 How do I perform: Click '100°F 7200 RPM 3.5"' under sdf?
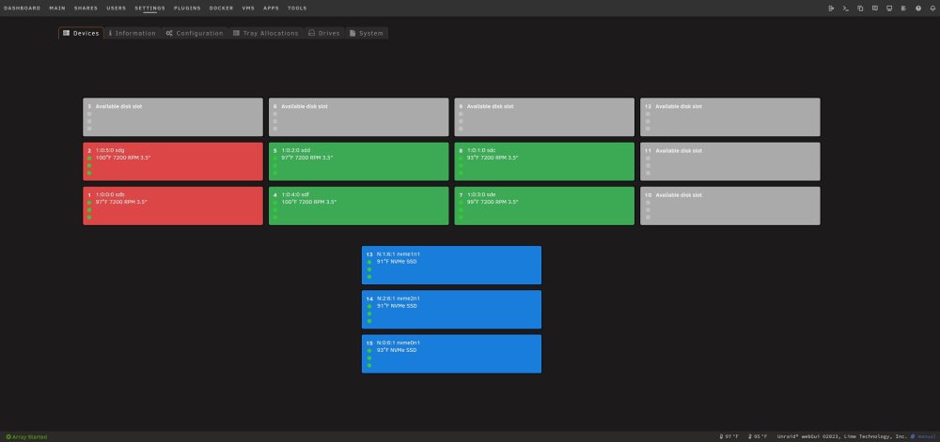point(309,202)
